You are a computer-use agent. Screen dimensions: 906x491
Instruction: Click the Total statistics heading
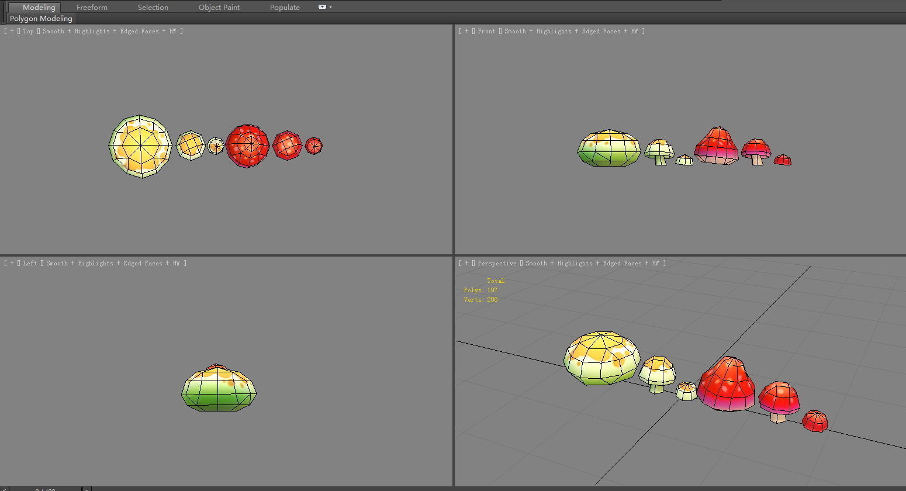coord(495,281)
